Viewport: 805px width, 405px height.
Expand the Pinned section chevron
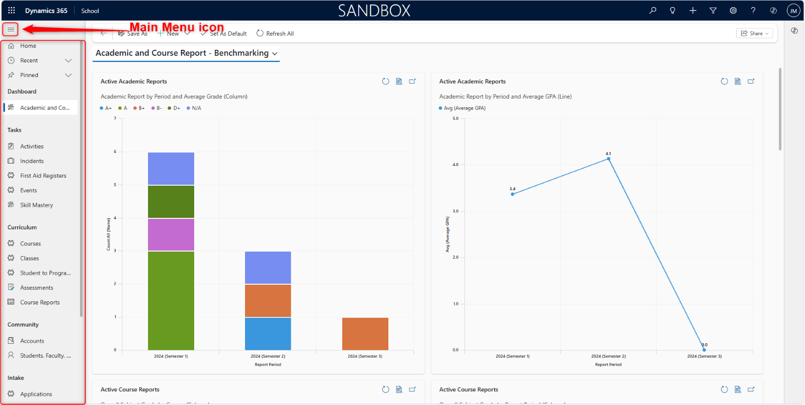click(x=68, y=75)
